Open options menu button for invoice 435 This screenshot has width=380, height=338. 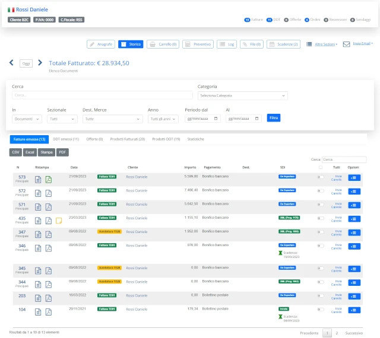point(354,219)
